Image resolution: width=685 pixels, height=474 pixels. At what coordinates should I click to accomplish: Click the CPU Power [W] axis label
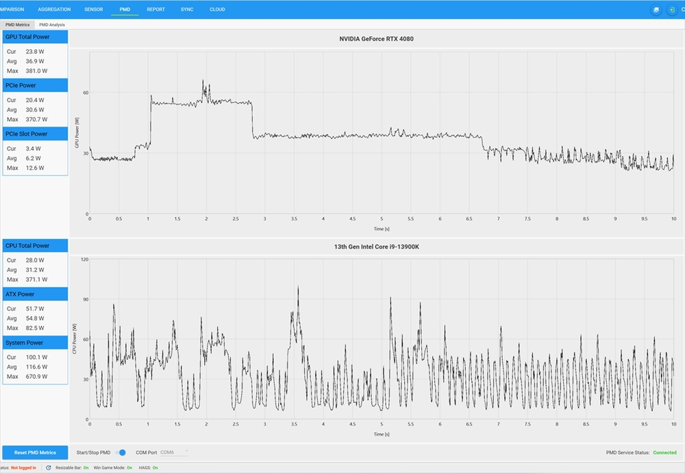click(x=74, y=339)
